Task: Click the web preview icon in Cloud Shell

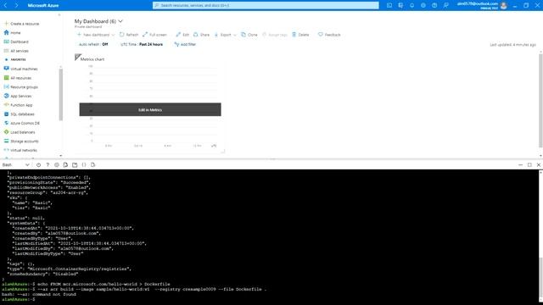Action: coord(92,165)
